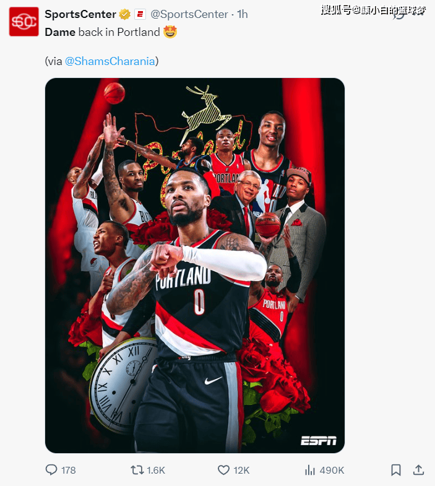Open the Dame Portland poster image

pos(195,266)
